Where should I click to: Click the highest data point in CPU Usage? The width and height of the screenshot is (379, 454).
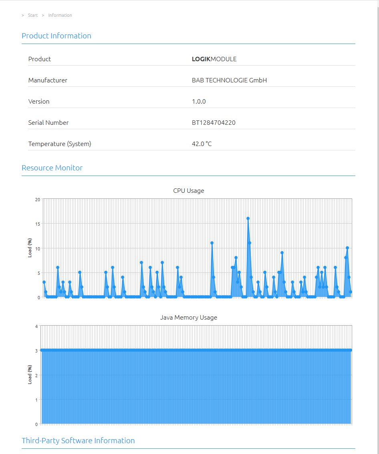point(248,219)
